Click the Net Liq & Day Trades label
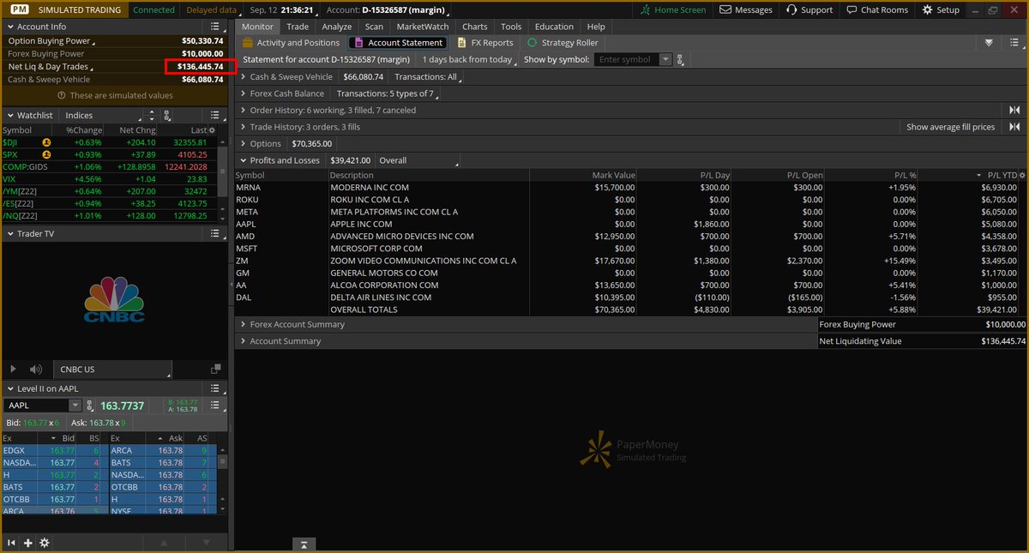Image resolution: width=1029 pixels, height=553 pixels. [49, 67]
